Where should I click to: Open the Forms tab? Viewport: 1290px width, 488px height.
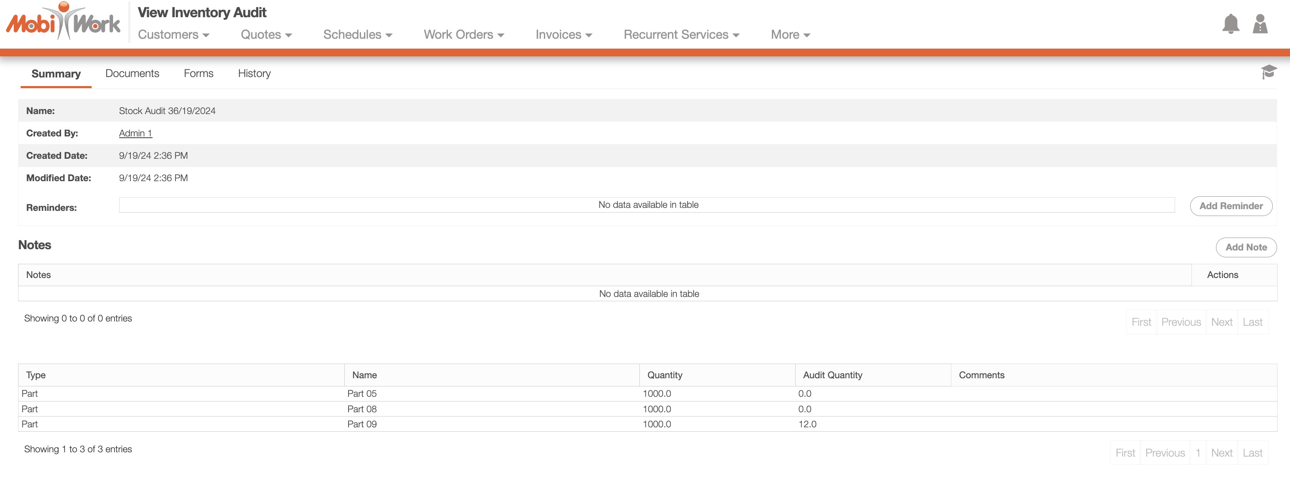pyautogui.click(x=198, y=74)
